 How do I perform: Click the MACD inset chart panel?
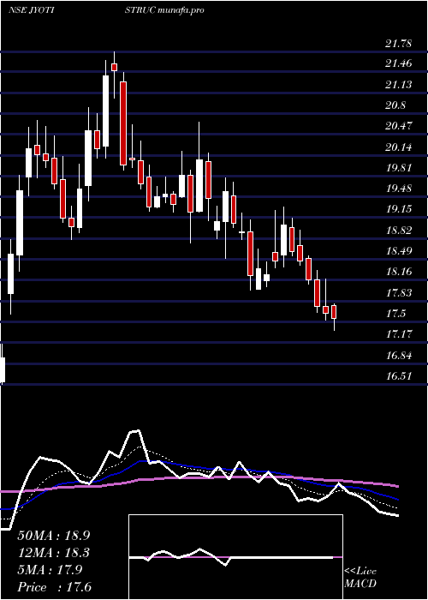coord(235,557)
